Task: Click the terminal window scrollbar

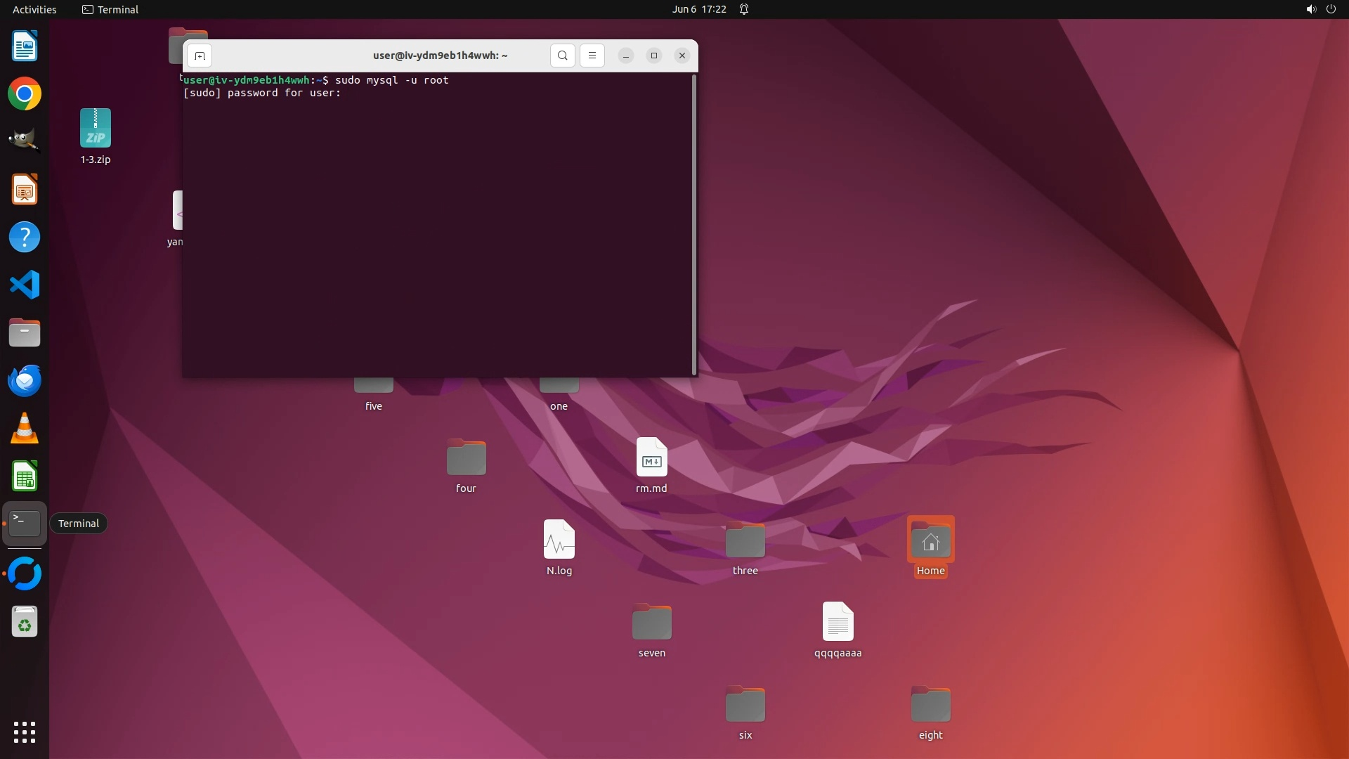Action: [694, 225]
